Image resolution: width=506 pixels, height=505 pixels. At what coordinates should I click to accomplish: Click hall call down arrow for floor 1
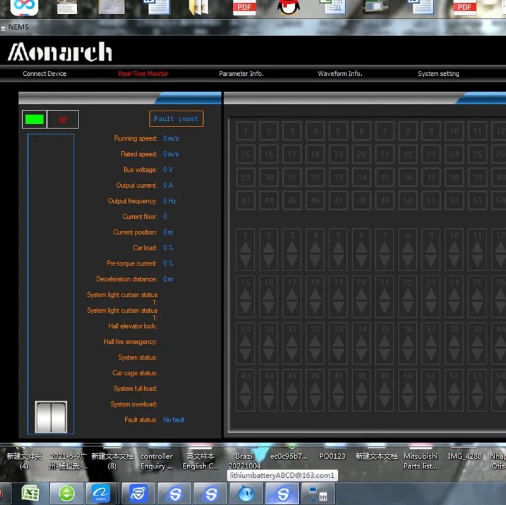(x=245, y=260)
